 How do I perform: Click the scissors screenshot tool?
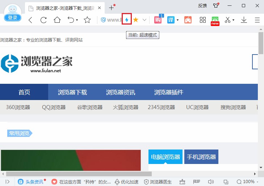(x=227, y=20)
